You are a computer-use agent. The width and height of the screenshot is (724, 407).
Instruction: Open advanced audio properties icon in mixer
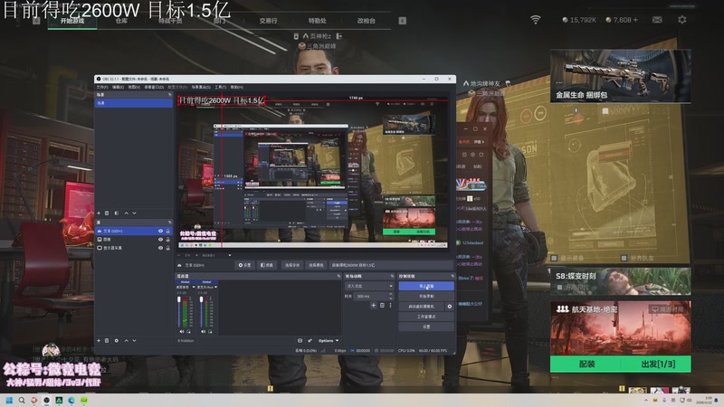(310, 341)
